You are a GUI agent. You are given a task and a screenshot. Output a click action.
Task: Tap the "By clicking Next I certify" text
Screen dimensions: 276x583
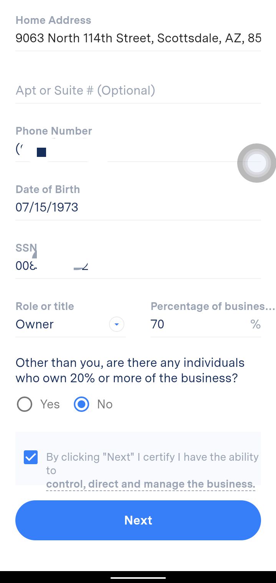[152, 457]
